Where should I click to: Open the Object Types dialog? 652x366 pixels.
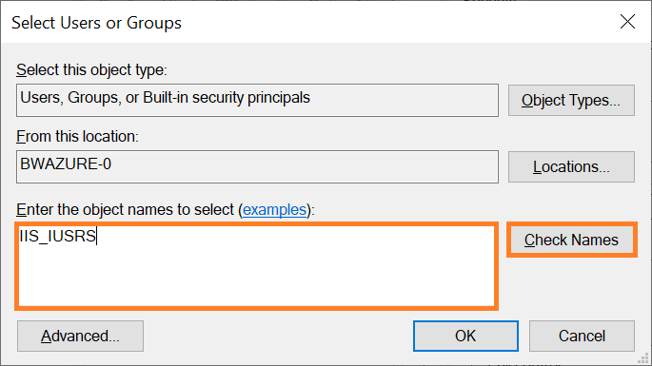pos(571,101)
